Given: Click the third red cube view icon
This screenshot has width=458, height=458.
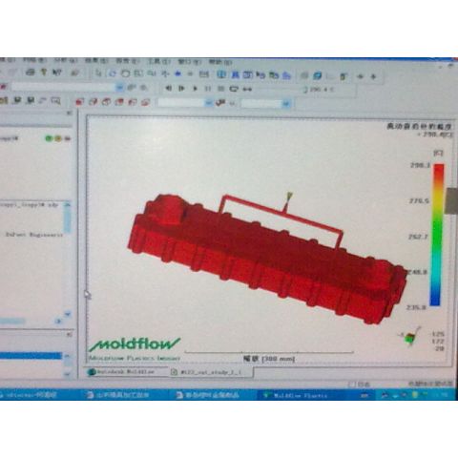Looking at the screenshot, I should [x=106, y=102].
